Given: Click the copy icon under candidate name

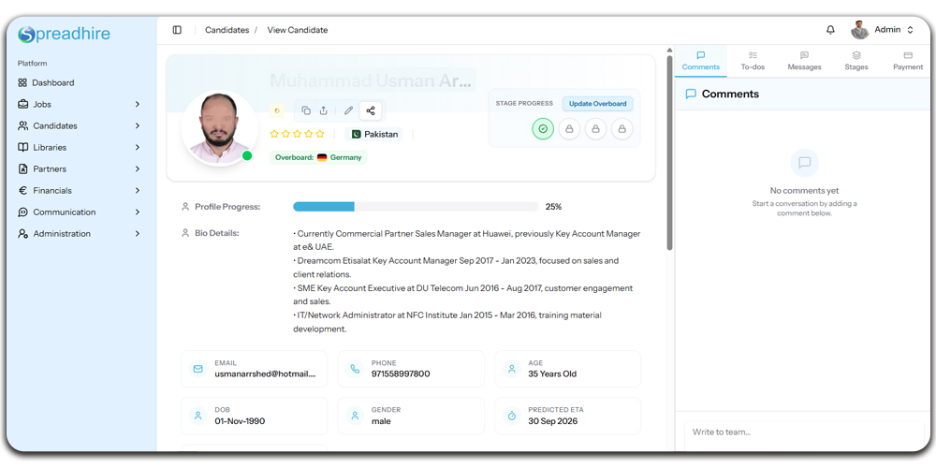Looking at the screenshot, I should click(x=306, y=110).
